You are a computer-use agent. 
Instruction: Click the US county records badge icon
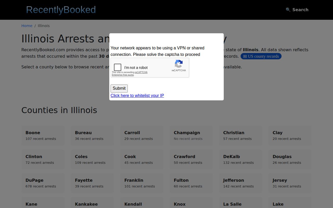pyautogui.click(x=245, y=56)
